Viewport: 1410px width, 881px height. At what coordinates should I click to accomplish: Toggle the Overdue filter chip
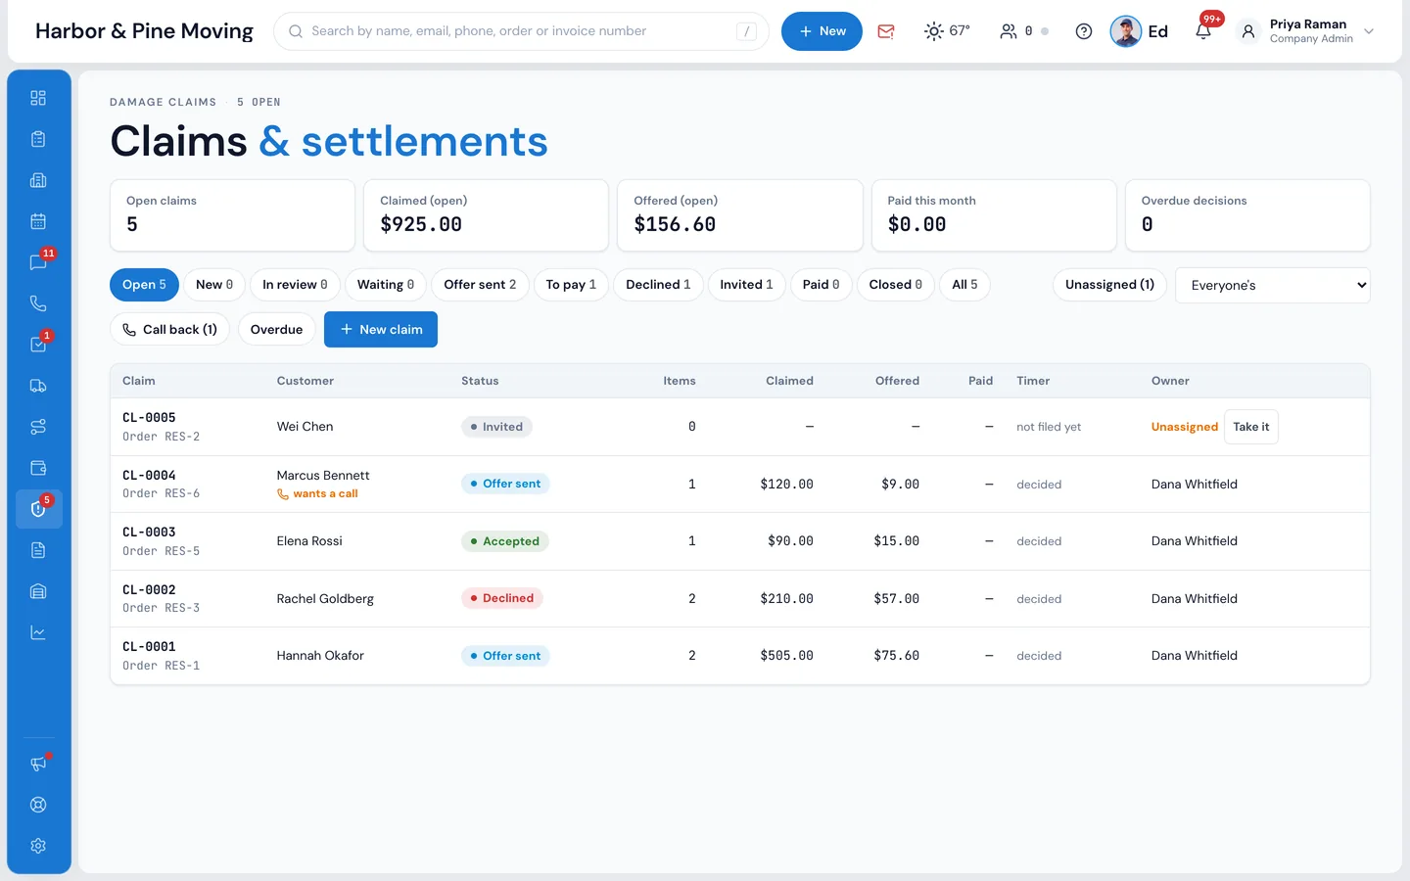[276, 330]
